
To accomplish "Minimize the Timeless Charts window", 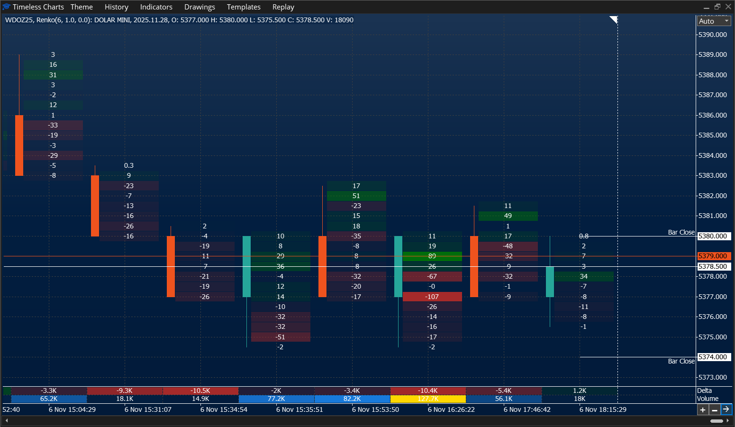I will [x=706, y=7].
